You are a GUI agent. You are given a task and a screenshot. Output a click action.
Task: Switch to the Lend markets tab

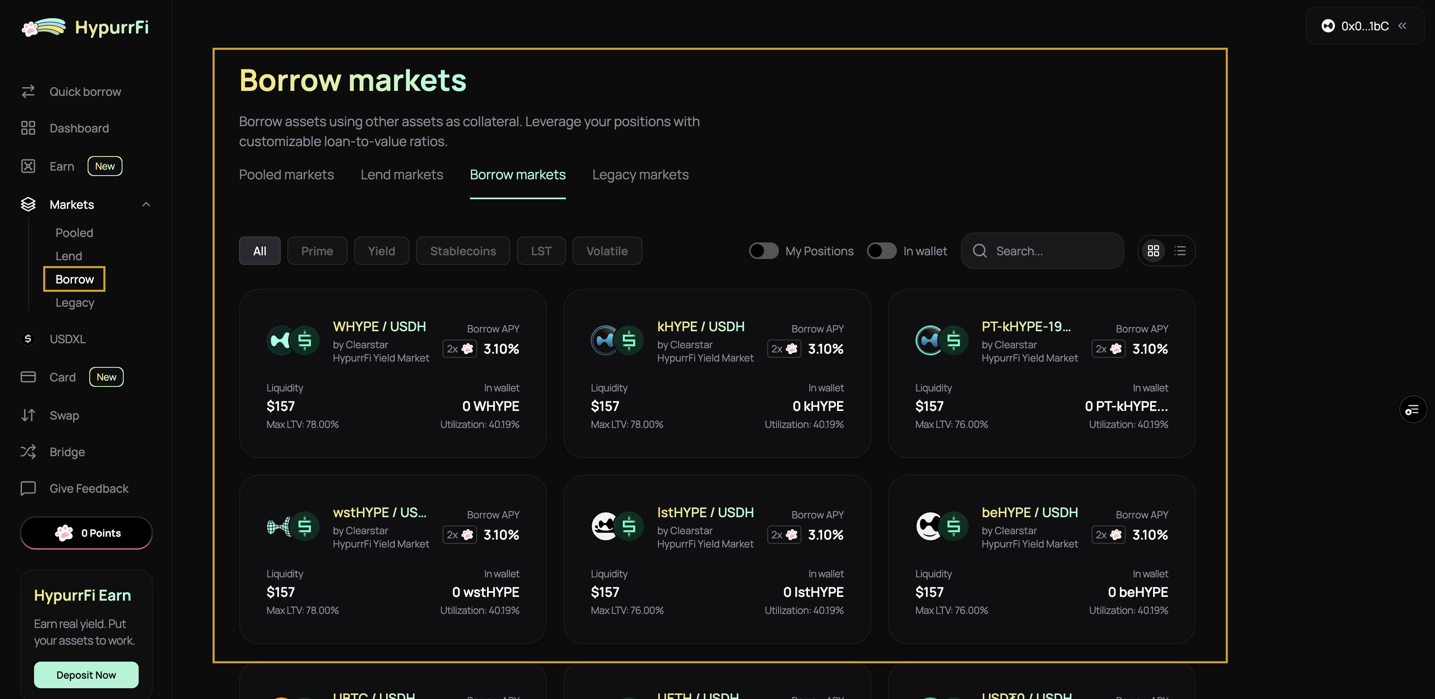pyautogui.click(x=402, y=174)
